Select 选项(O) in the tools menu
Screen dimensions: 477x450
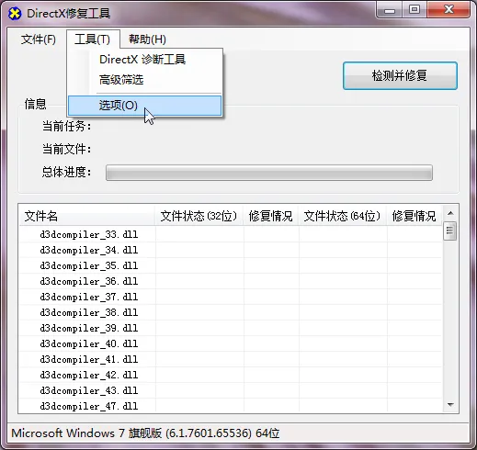[144, 106]
